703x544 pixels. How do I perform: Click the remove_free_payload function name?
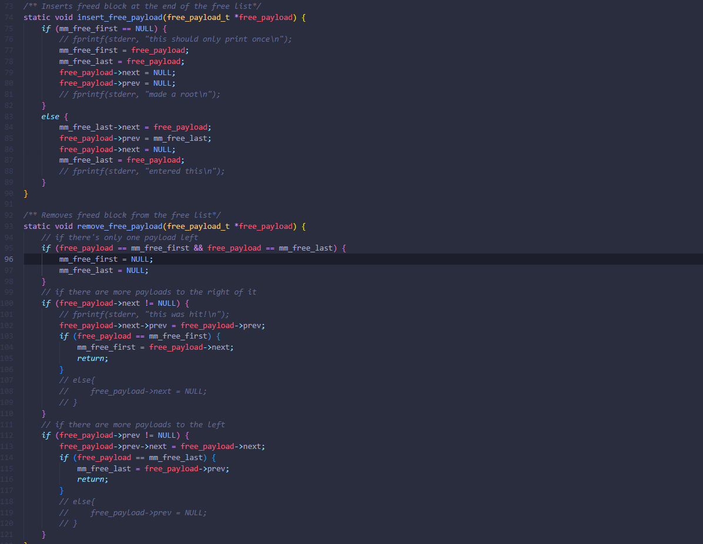tap(120, 227)
